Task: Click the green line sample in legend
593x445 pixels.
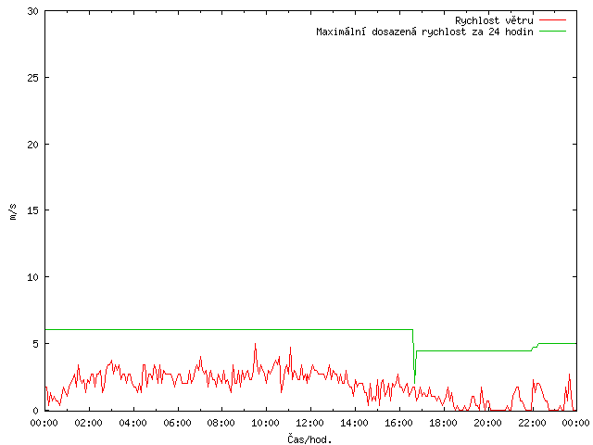Action: tap(552, 32)
